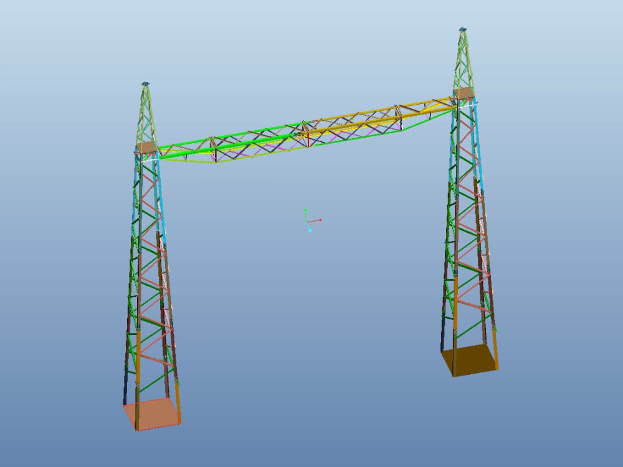Select the top cap of the left tower
The image size is (623, 467).
[145, 83]
